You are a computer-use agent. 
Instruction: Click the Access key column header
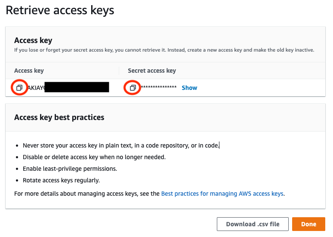click(x=29, y=71)
